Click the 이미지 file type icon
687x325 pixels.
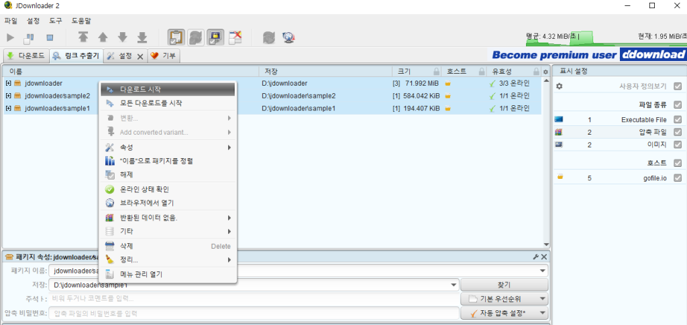(559, 144)
